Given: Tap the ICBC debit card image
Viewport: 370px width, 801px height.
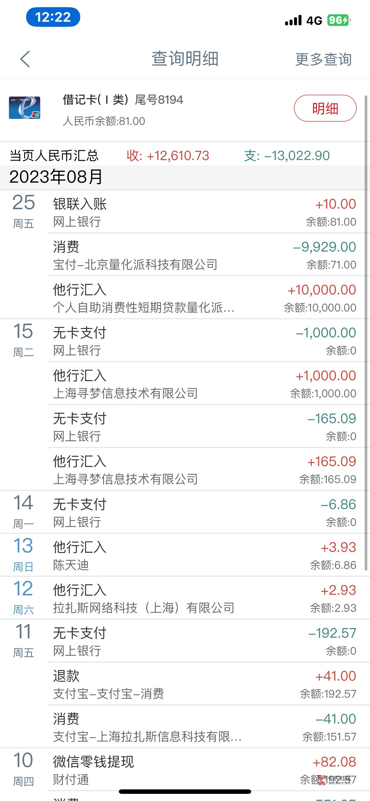Looking at the screenshot, I should (24, 108).
